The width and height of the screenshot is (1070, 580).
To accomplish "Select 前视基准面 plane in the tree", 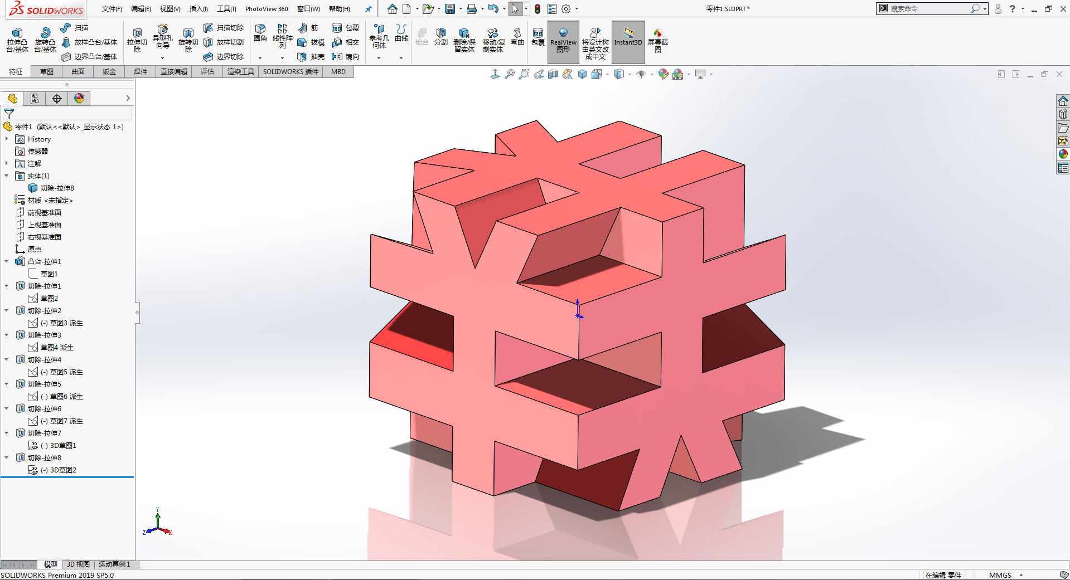I will click(39, 213).
